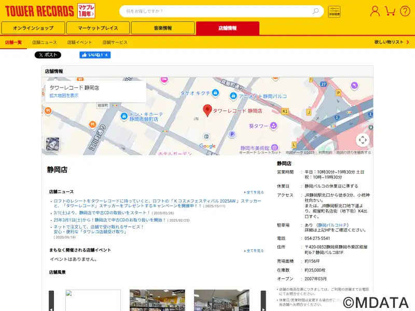Click 地図の誤りを報告する link
The height and width of the screenshot is (311, 415).
[353, 152]
